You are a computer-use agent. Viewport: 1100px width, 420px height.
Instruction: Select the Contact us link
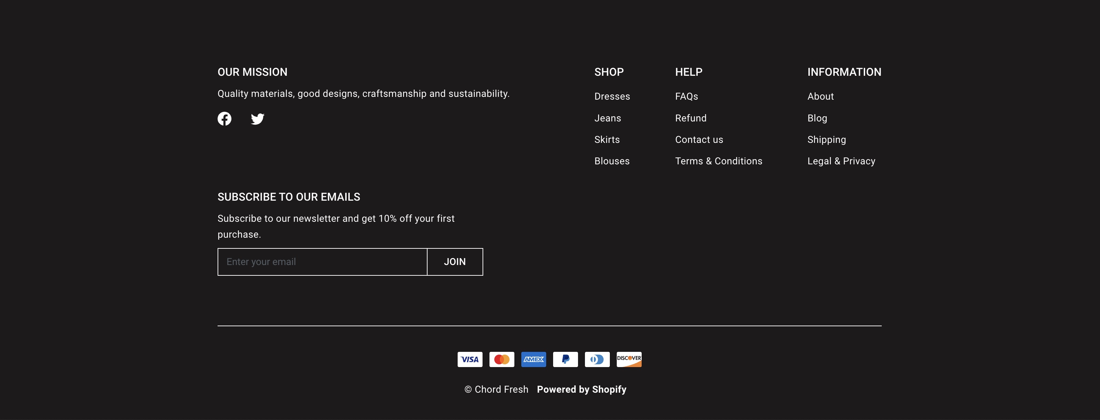(699, 140)
